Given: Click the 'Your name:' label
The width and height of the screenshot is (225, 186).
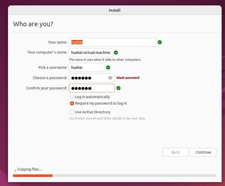Looking at the screenshot, I should pos(58,42).
